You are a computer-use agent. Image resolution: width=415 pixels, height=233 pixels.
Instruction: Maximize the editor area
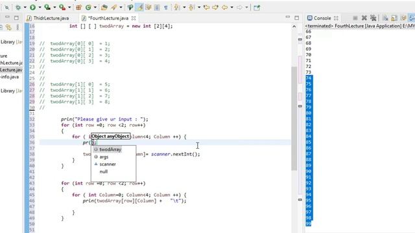click(x=297, y=18)
